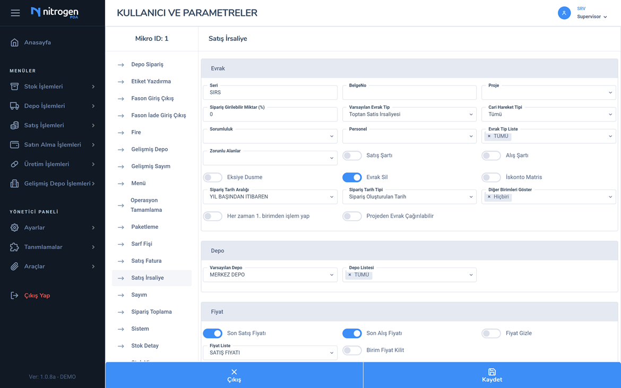The width and height of the screenshot is (621, 388).
Task: Click the Tanımlamalar puzzle icon
Action: pyautogui.click(x=15, y=247)
